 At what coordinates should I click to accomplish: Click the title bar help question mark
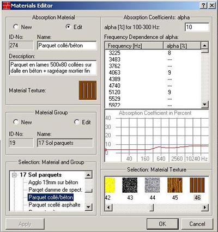(203, 5)
